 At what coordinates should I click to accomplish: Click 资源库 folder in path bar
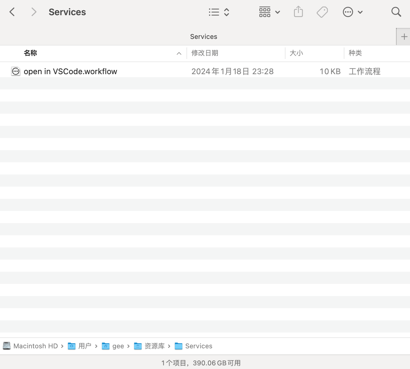pos(149,346)
